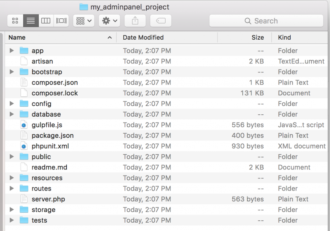
Task: Select the bootstrap folder icon
Action: [x=24, y=72]
